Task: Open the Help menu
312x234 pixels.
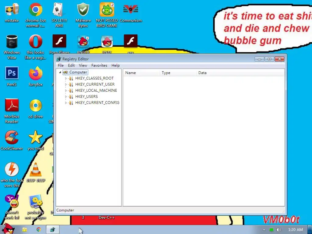Action: click(115, 66)
